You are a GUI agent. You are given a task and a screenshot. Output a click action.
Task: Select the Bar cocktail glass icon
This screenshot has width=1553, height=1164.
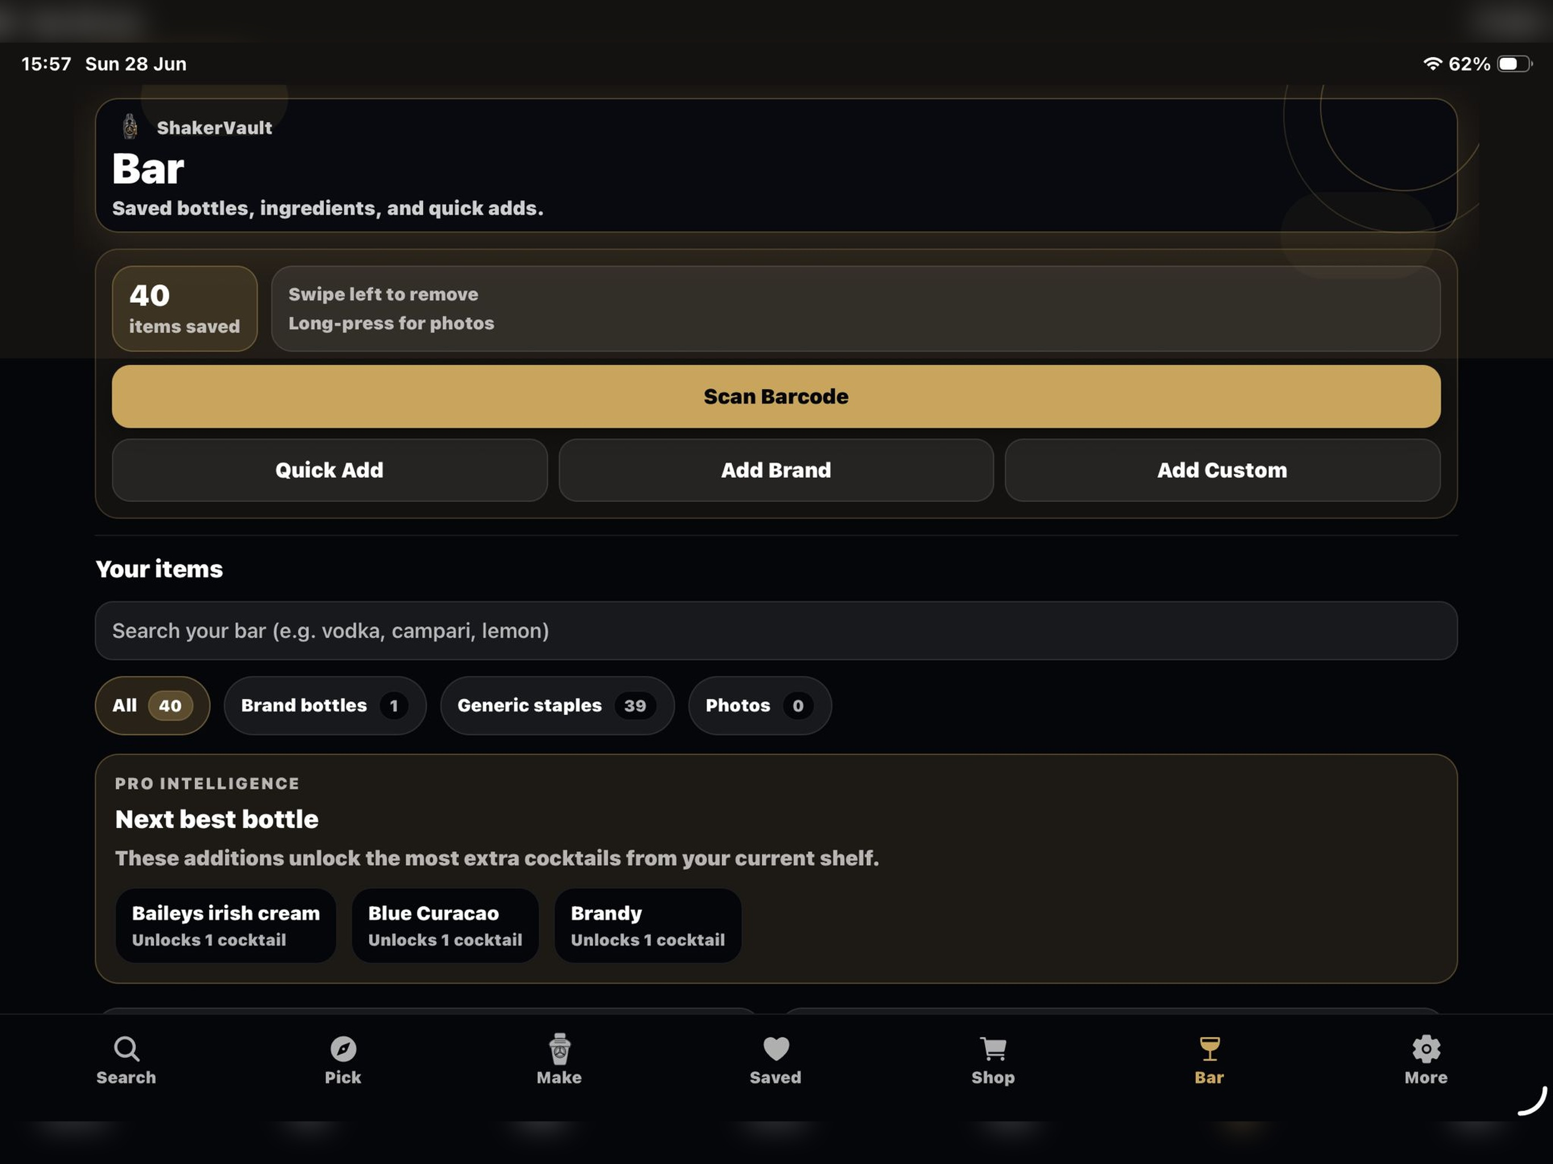1209,1049
